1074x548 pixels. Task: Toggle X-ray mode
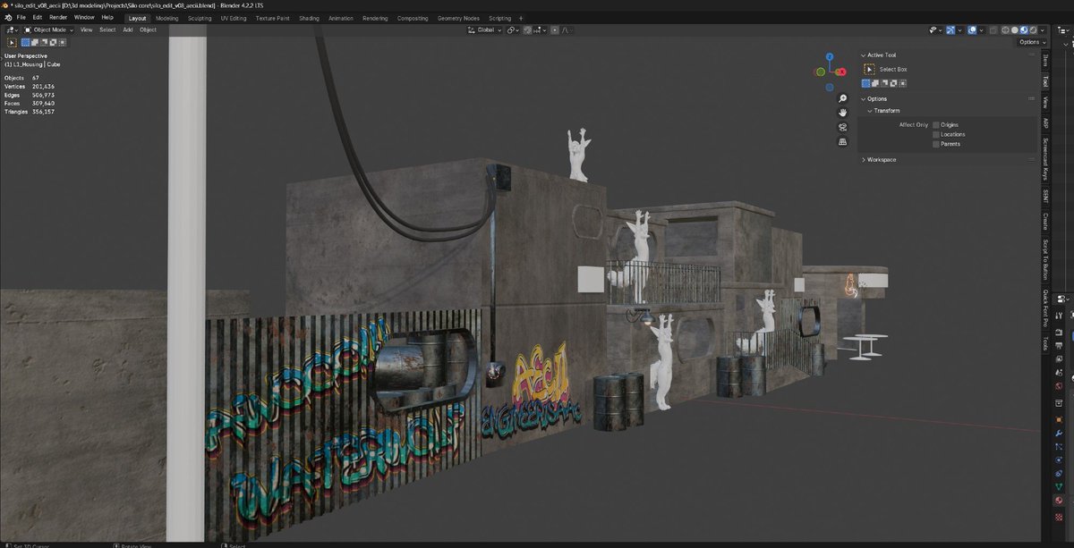[x=994, y=30]
